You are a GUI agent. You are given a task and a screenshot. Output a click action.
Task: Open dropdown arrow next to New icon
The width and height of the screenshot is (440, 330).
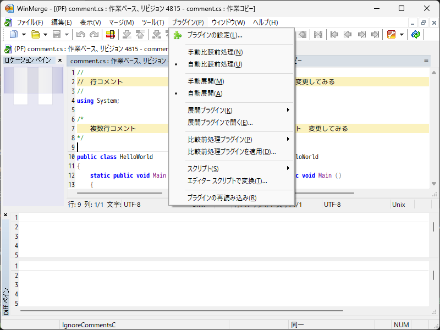tap(24, 35)
